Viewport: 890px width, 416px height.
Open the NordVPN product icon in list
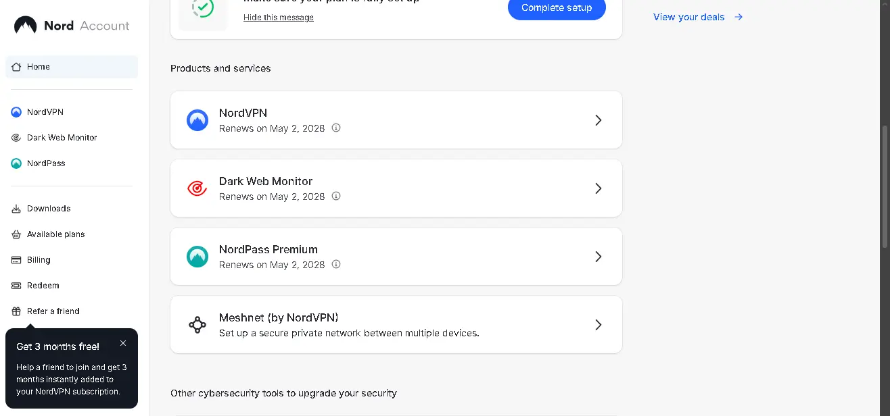(x=197, y=120)
